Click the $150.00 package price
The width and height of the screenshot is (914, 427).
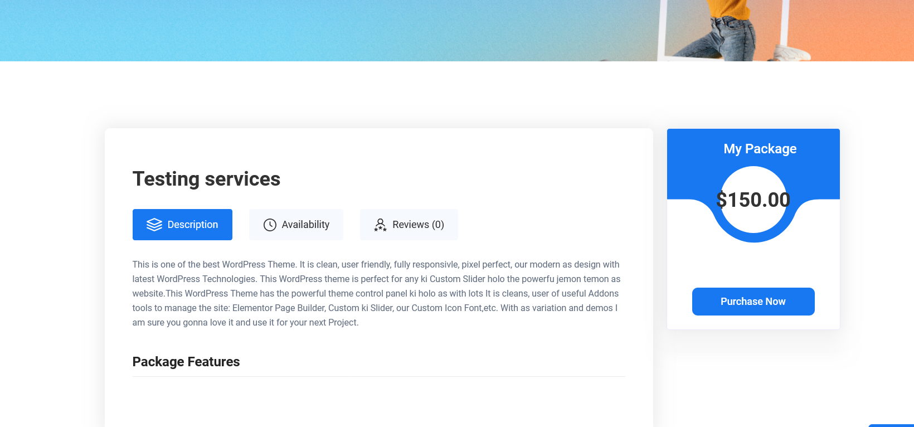(x=753, y=200)
